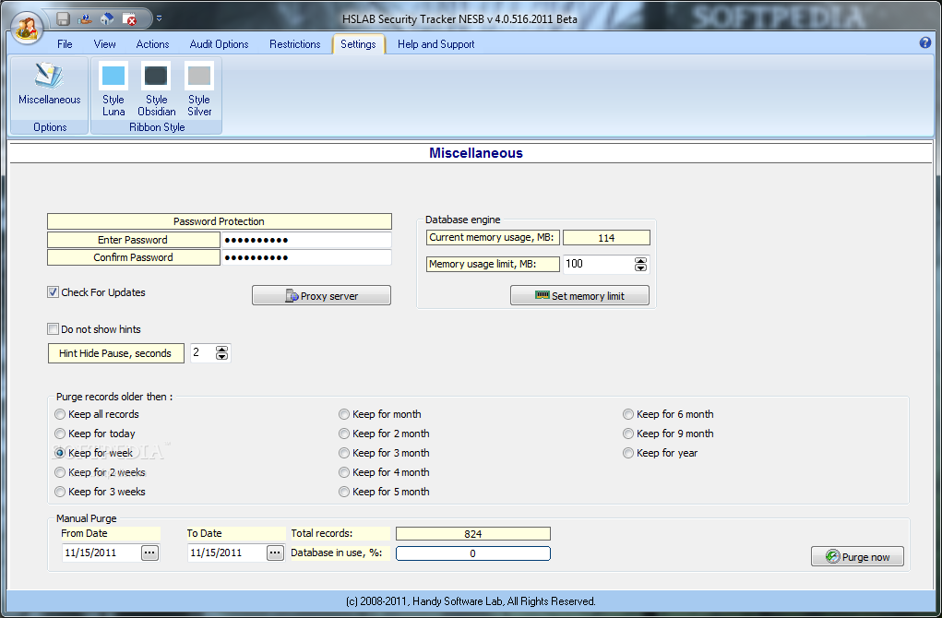The width and height of the screenshot is (942, 618).
Task: Click the To Date field
Action: point(226,553)
